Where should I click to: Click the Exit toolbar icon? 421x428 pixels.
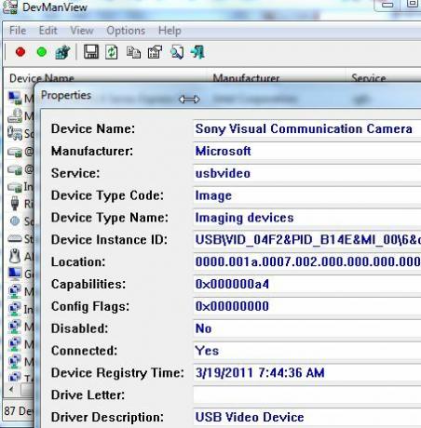pyautogui.click(x=197, y=52)
